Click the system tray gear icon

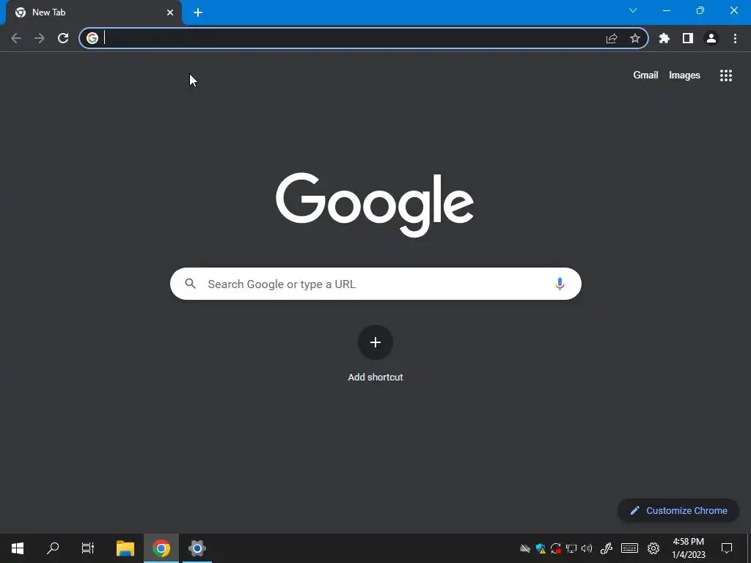tap(653, 548)
